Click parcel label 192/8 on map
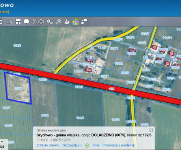Image resolution: width=181 pixels, height=150 pixels. coord(8,126)
